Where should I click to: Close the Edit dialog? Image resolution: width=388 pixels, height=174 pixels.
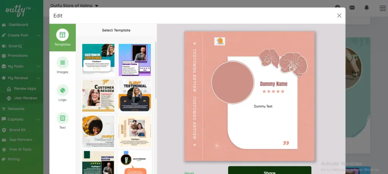point(339,15)
